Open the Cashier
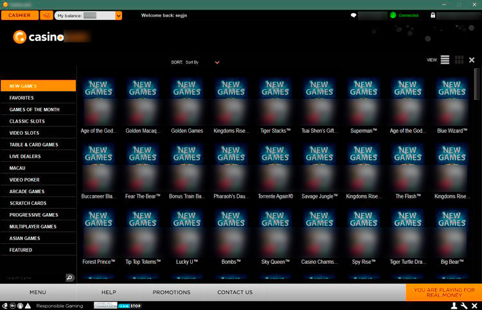Screen dimensions: 482x310 coord(20,15)
